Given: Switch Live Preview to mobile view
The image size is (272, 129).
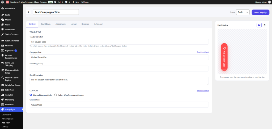Looking at the screenshot, I should [x=265, y=25].
